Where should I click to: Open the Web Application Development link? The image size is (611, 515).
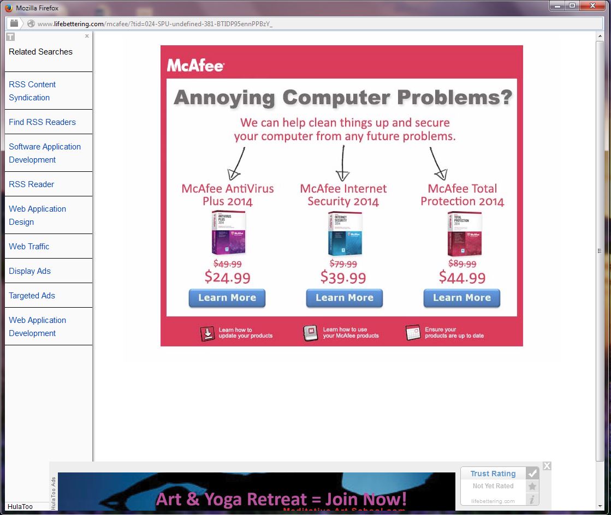[38, 327]
